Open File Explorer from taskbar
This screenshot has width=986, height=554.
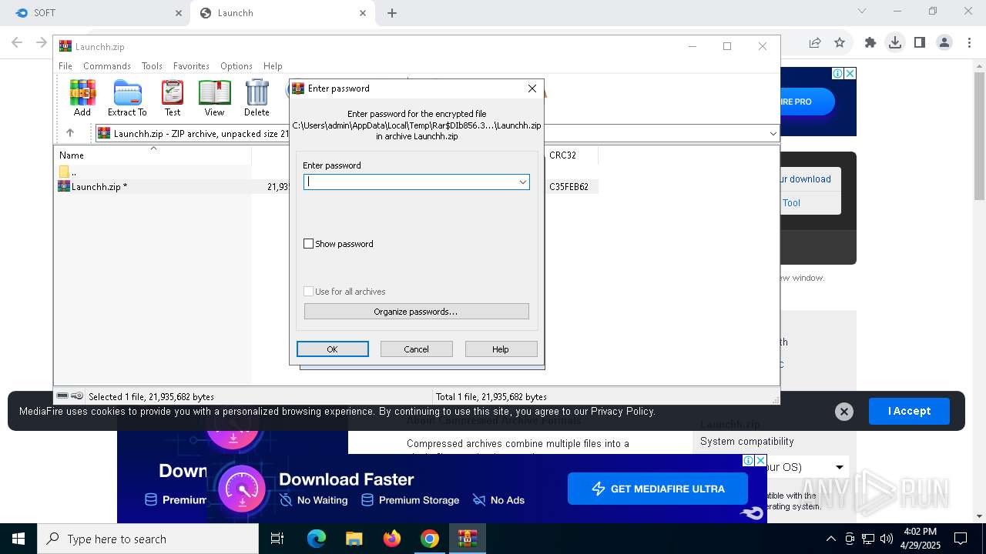(x=354, y=539)
